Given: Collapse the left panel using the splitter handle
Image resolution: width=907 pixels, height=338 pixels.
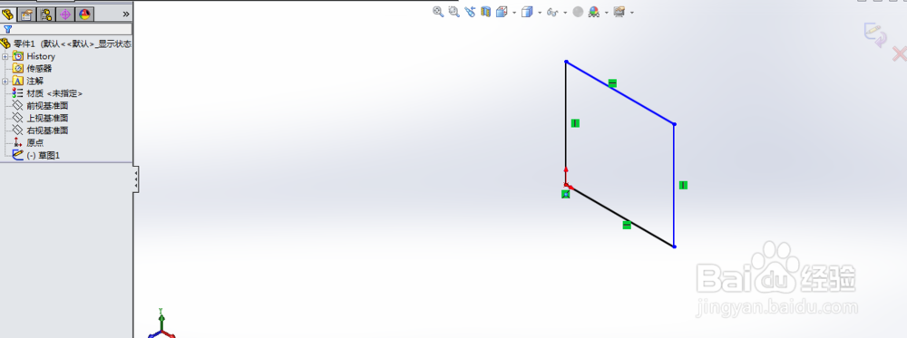Looking at the screenshot, I should point(136,180).
